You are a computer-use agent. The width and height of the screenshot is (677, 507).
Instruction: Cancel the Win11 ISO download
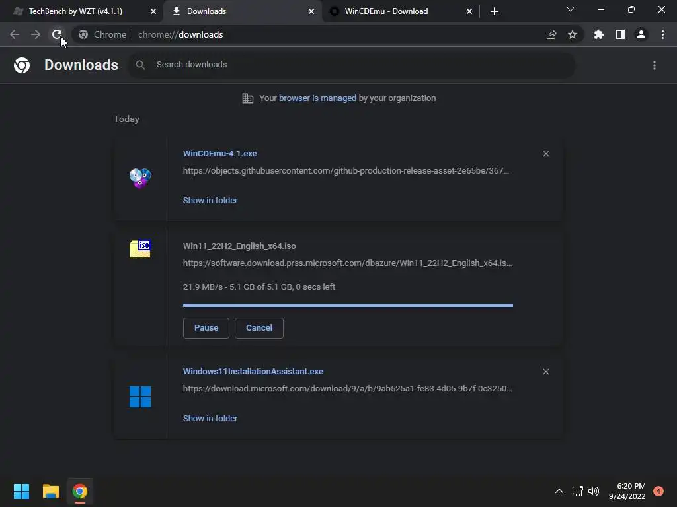coord(259,328)
